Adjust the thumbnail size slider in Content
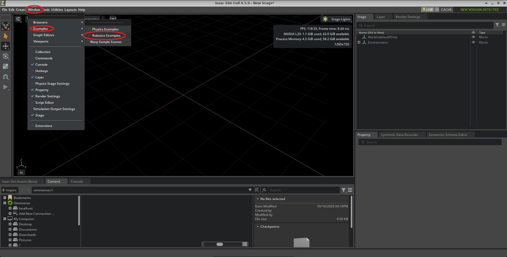Screen dimensions: 507x257 pos(220,244)
